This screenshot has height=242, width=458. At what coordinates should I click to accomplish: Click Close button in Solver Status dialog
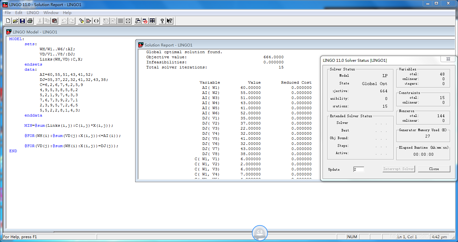click(x=434, y=169)
